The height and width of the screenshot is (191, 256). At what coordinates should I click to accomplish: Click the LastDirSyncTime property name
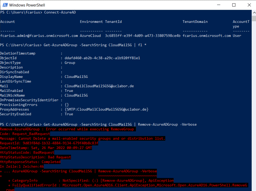(x=15, y=81)
